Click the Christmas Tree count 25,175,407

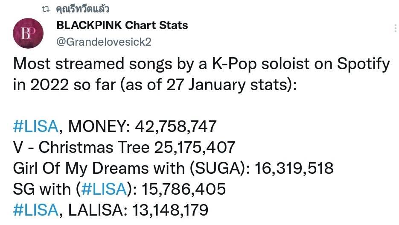point(195,147)
